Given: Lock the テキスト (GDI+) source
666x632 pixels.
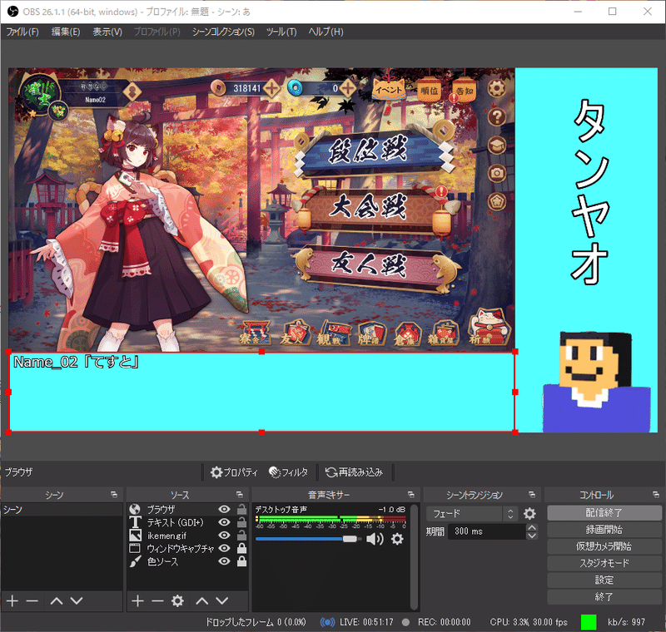Looking at the screenshot, I should (x=241, y=522).
